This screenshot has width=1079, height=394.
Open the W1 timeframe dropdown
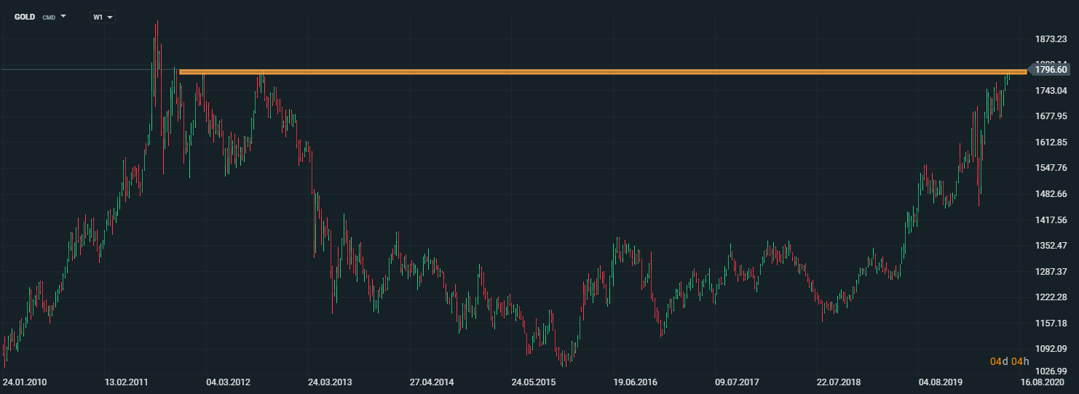pos(102,17)
